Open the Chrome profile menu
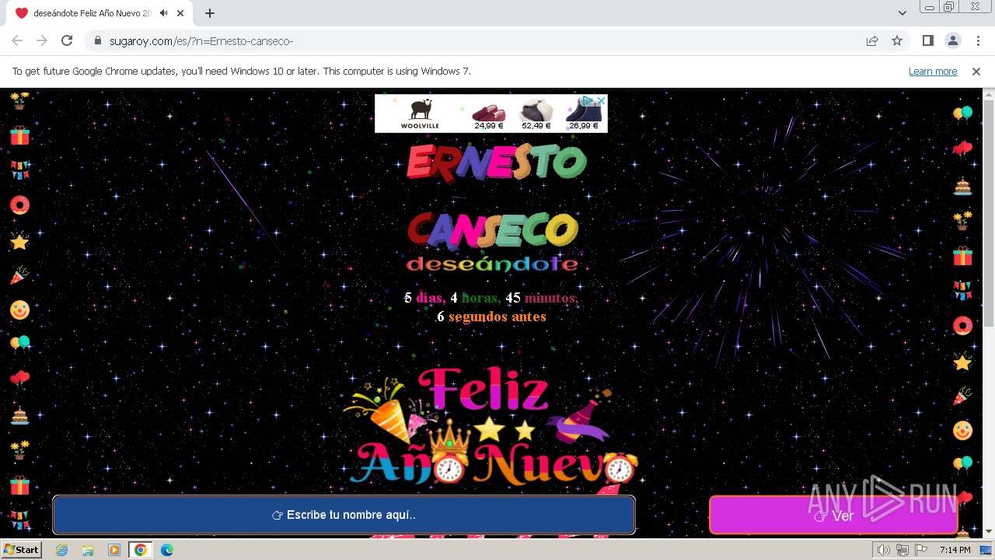This screenshot has width=995, height=560. pos(952,41)
